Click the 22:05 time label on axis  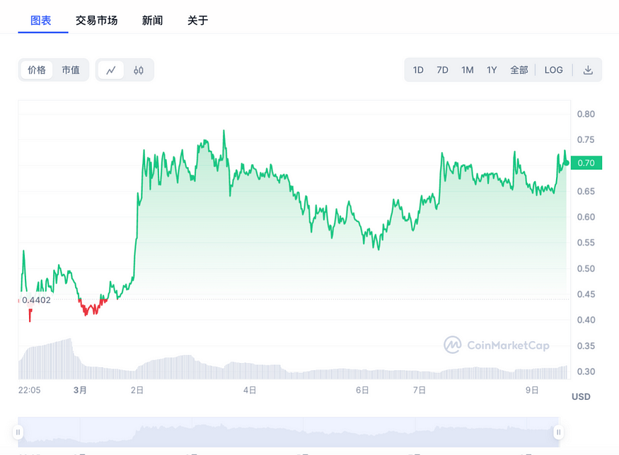tap(29, 390)
